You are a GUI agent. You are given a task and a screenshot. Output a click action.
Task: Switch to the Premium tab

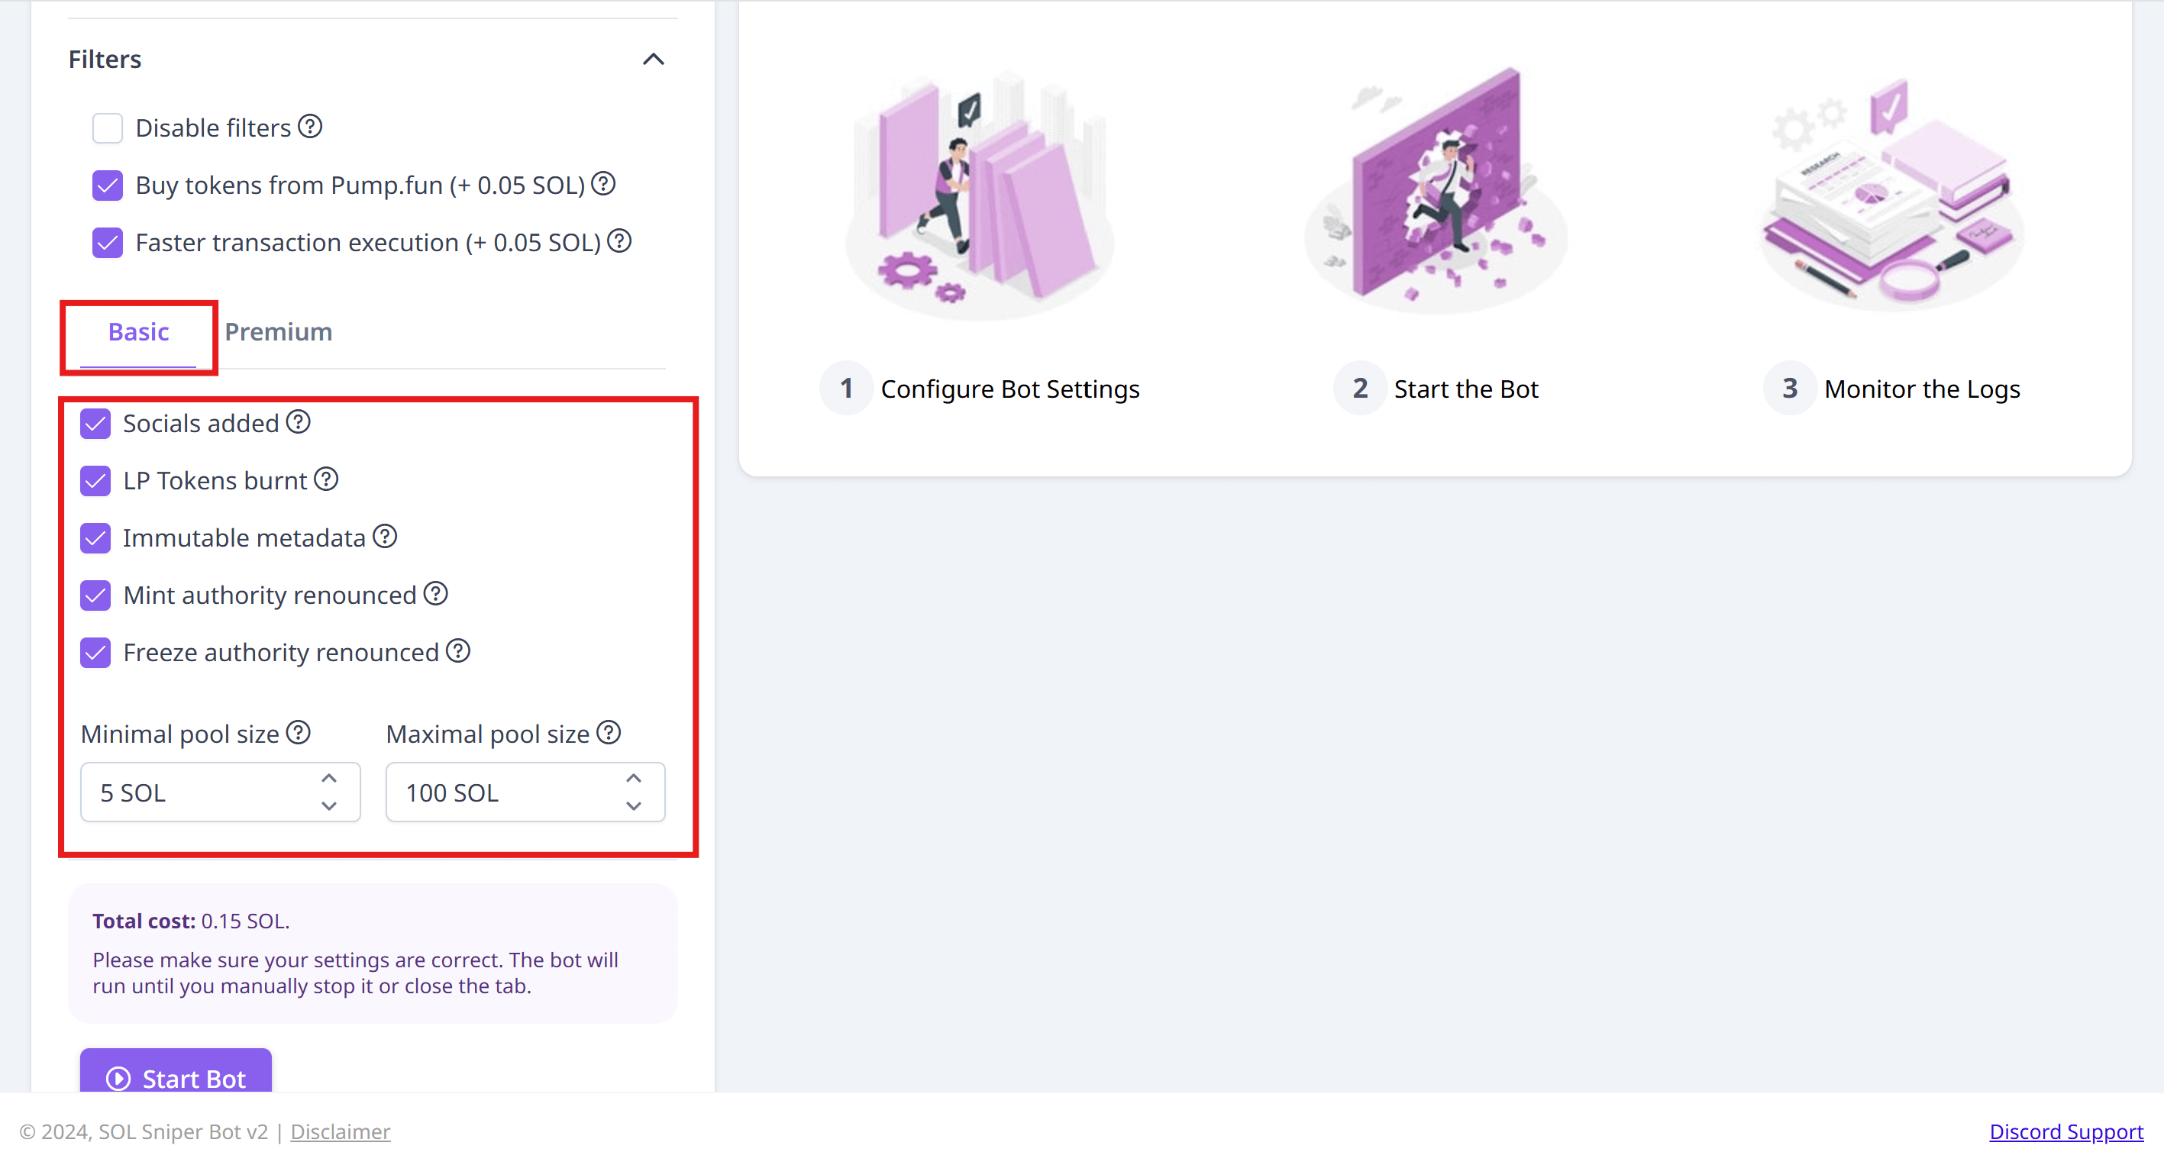point(277,331)
